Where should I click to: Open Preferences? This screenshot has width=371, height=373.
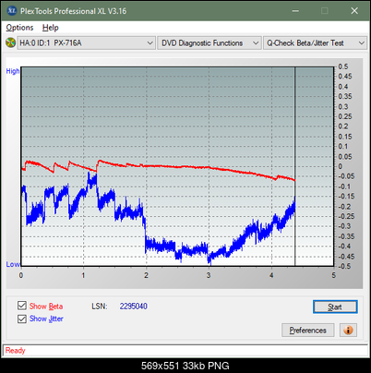click(308, 331)
